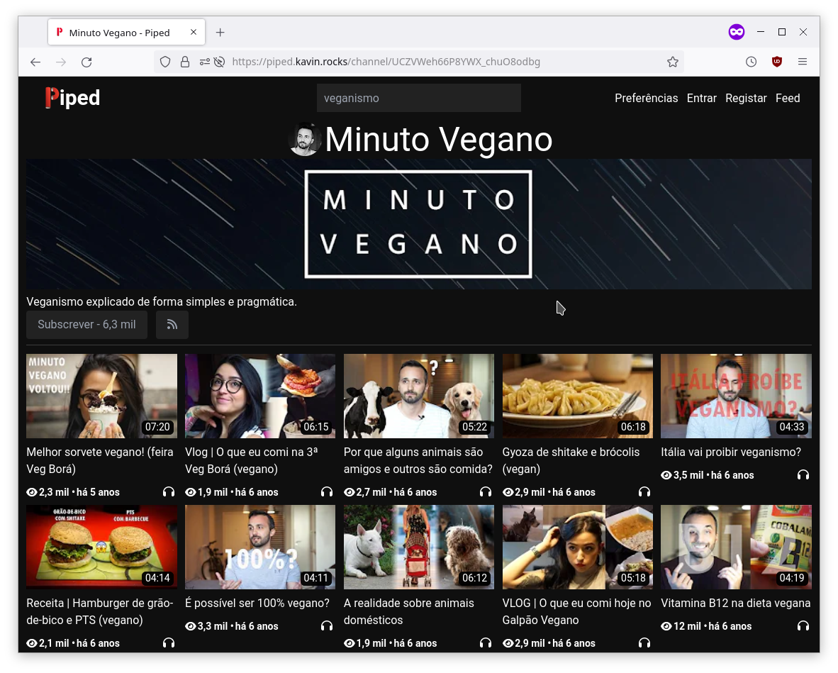The height and width of the screenshot is (673, 838).
Task: Click the 2,3 mil • há 5 anos text
Action: point(79,492)
